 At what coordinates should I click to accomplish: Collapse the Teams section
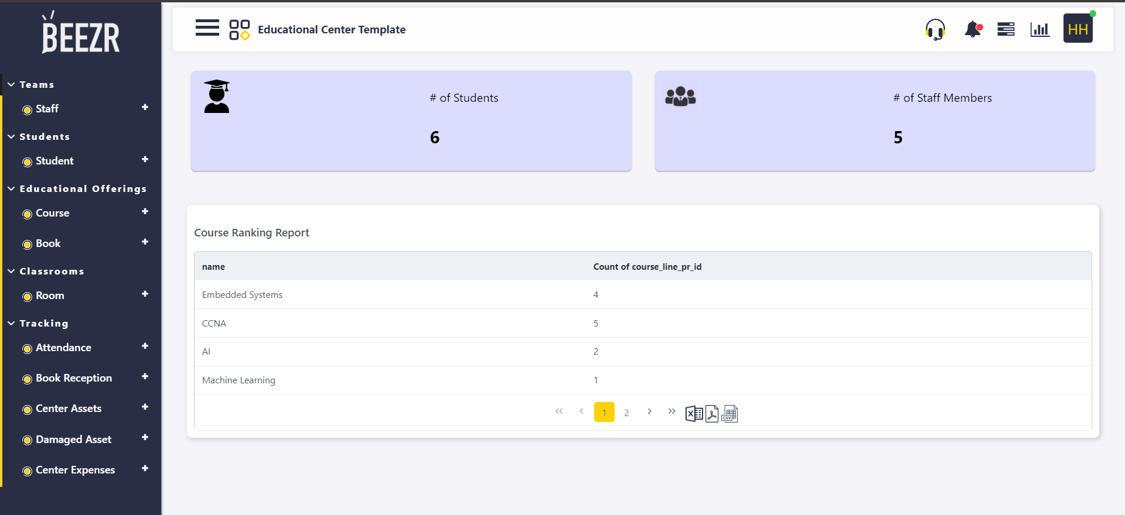(11, 84)
